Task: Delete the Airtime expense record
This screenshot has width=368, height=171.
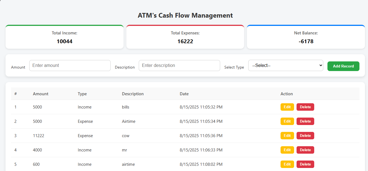Action: [305, 121]
